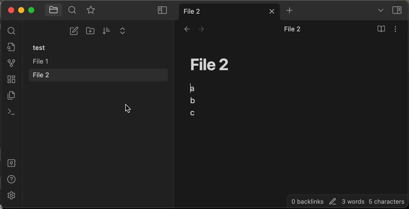Select the test vault title
This screenshot has width=409, height=209.
pos(39,48)
